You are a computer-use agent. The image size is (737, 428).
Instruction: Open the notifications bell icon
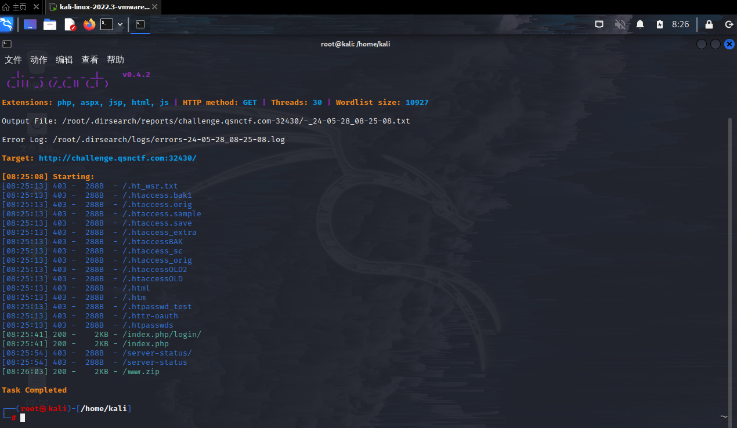640,24
